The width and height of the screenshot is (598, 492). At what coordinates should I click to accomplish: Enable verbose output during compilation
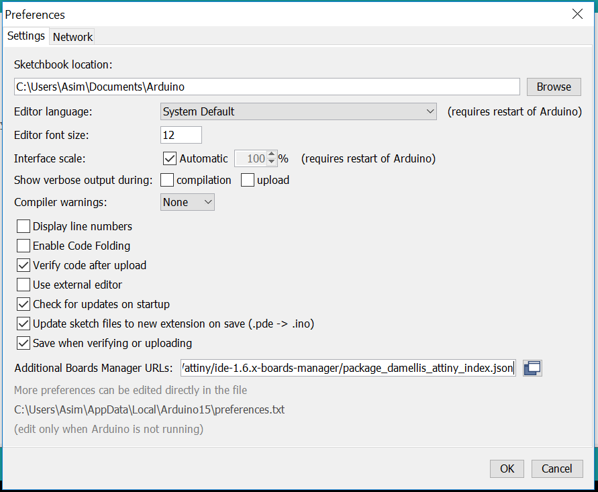(x=167, y=180)
